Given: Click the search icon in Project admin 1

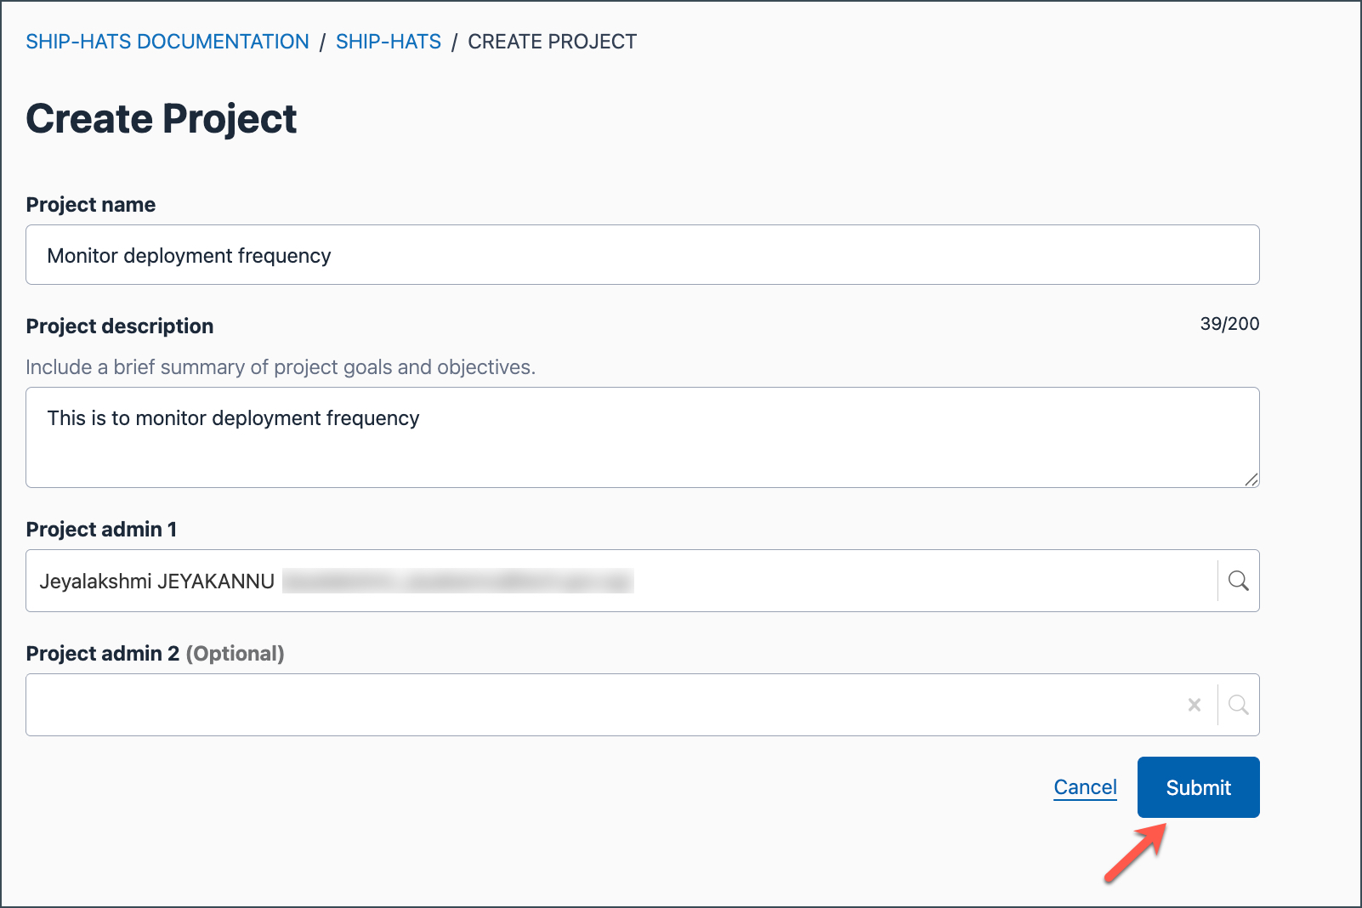Looking at the screenshot, I should [x=1239, y=581].
